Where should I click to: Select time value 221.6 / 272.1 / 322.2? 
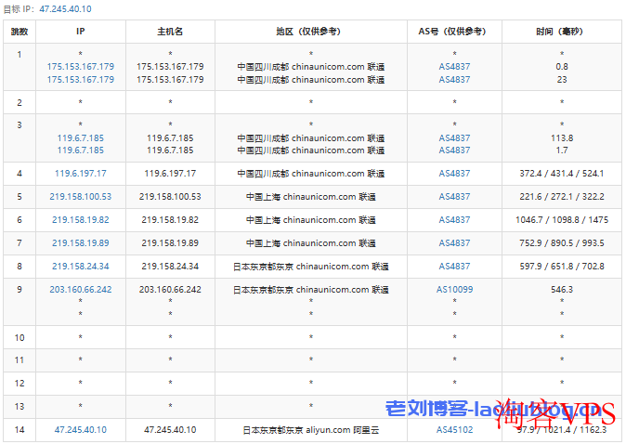(x=562, y=196)
